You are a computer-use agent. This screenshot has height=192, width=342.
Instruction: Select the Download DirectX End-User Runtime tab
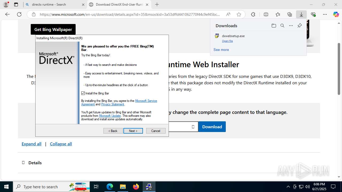[x=119, y=5]
